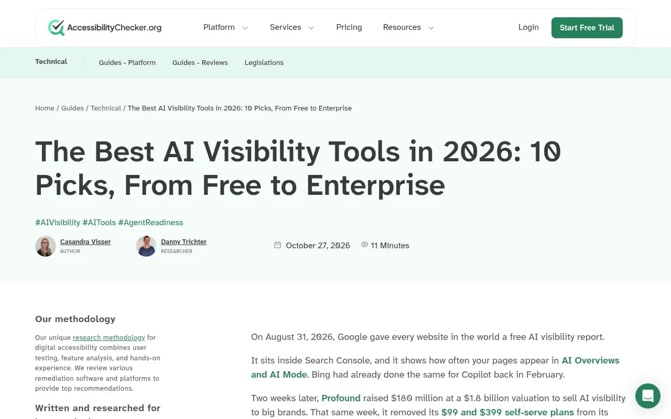Expand the Platform dropdown chevron
The height and width of the screenshot is (419, 671).
click(245, 28)
